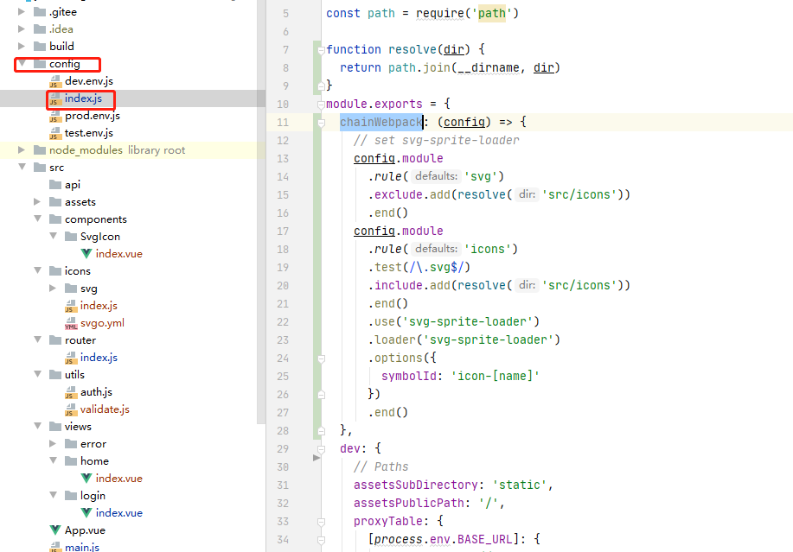Screen dimensions: 793x552
Task: Collapse the config folder arrow
Action: (22, 64)
